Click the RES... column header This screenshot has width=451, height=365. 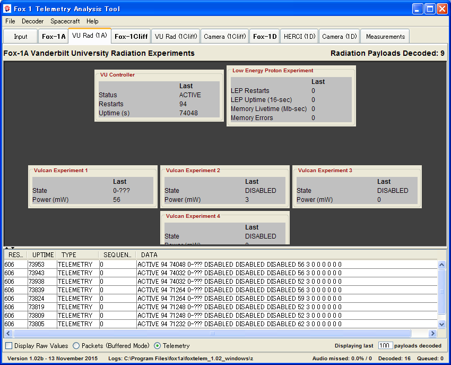coord(16,255)
